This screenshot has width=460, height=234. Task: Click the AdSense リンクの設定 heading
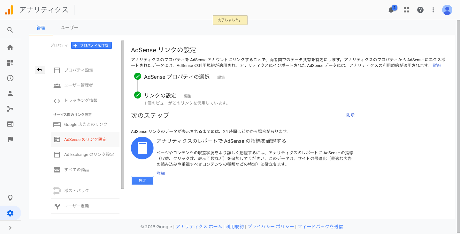point(163,50)
